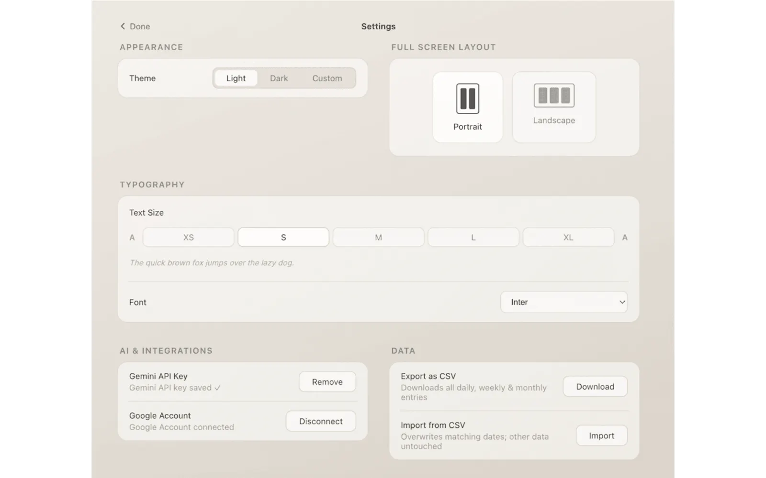
Task: Click the "Gemini API key saved" status text
Action: [x=175, y=388]
